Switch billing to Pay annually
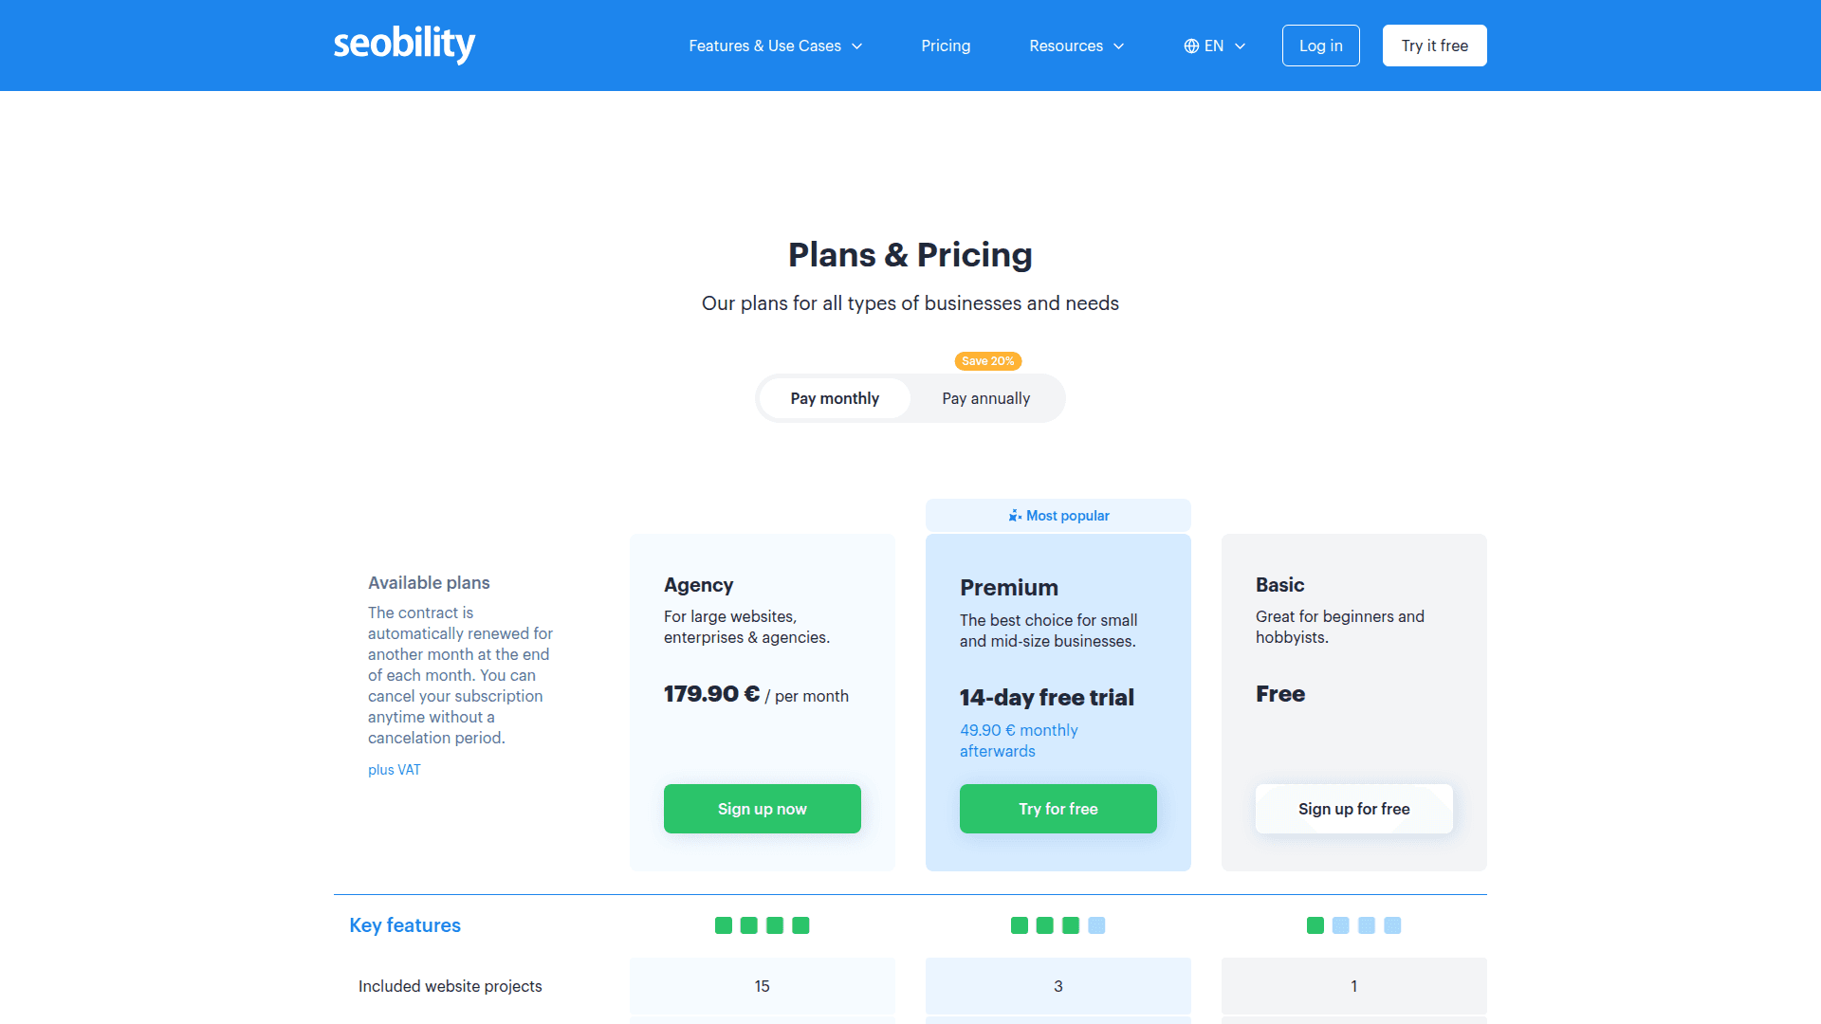This screenshot has height=1024, width=1821. 986,398
